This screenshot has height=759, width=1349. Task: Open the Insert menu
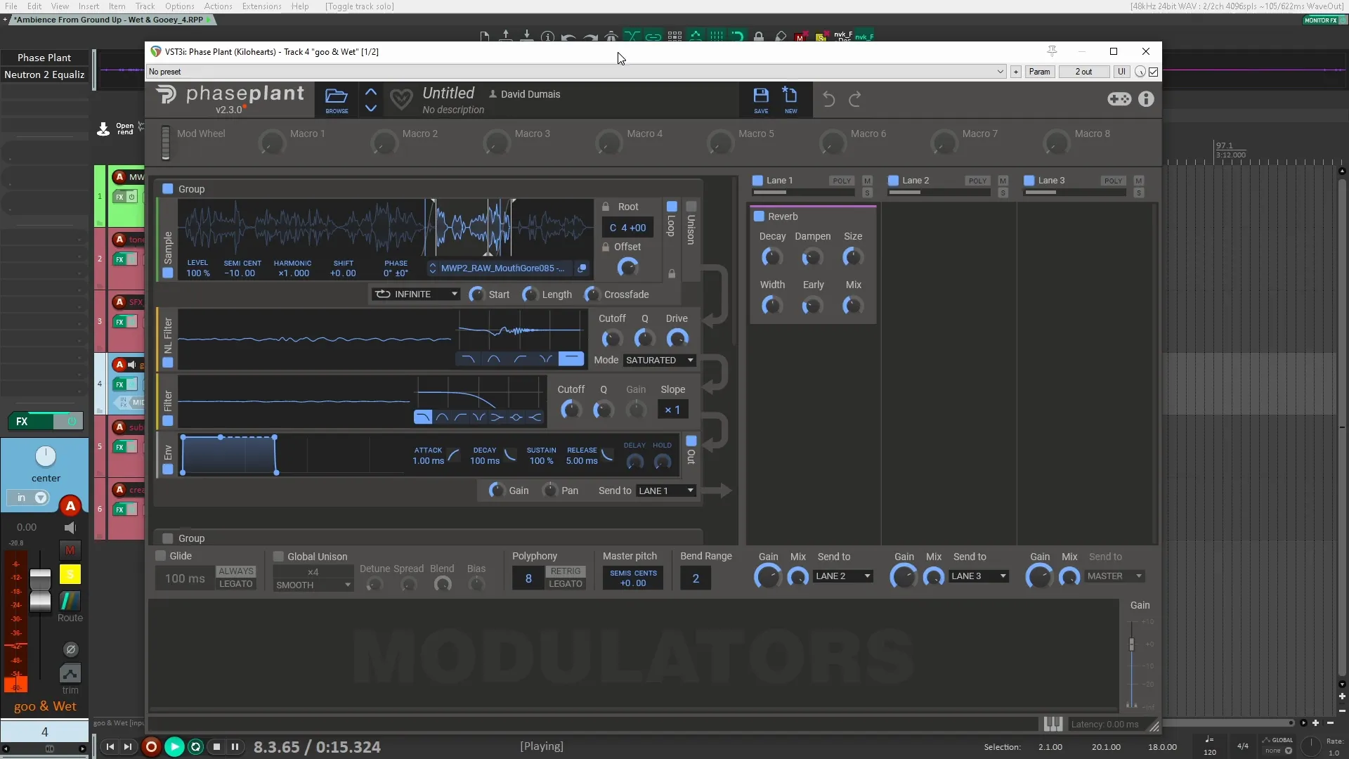(89, 6)
